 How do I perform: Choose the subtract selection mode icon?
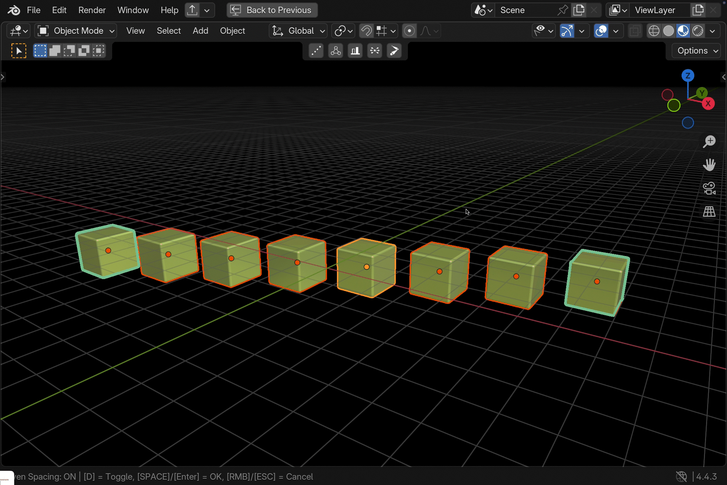69,51
